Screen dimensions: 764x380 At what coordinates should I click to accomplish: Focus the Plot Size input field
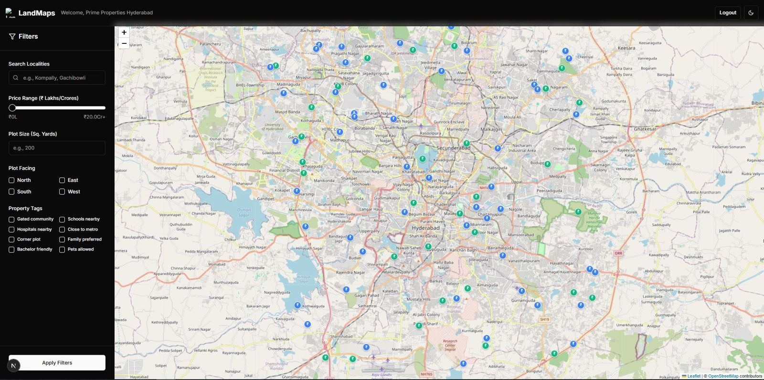(x=57, y=148)
